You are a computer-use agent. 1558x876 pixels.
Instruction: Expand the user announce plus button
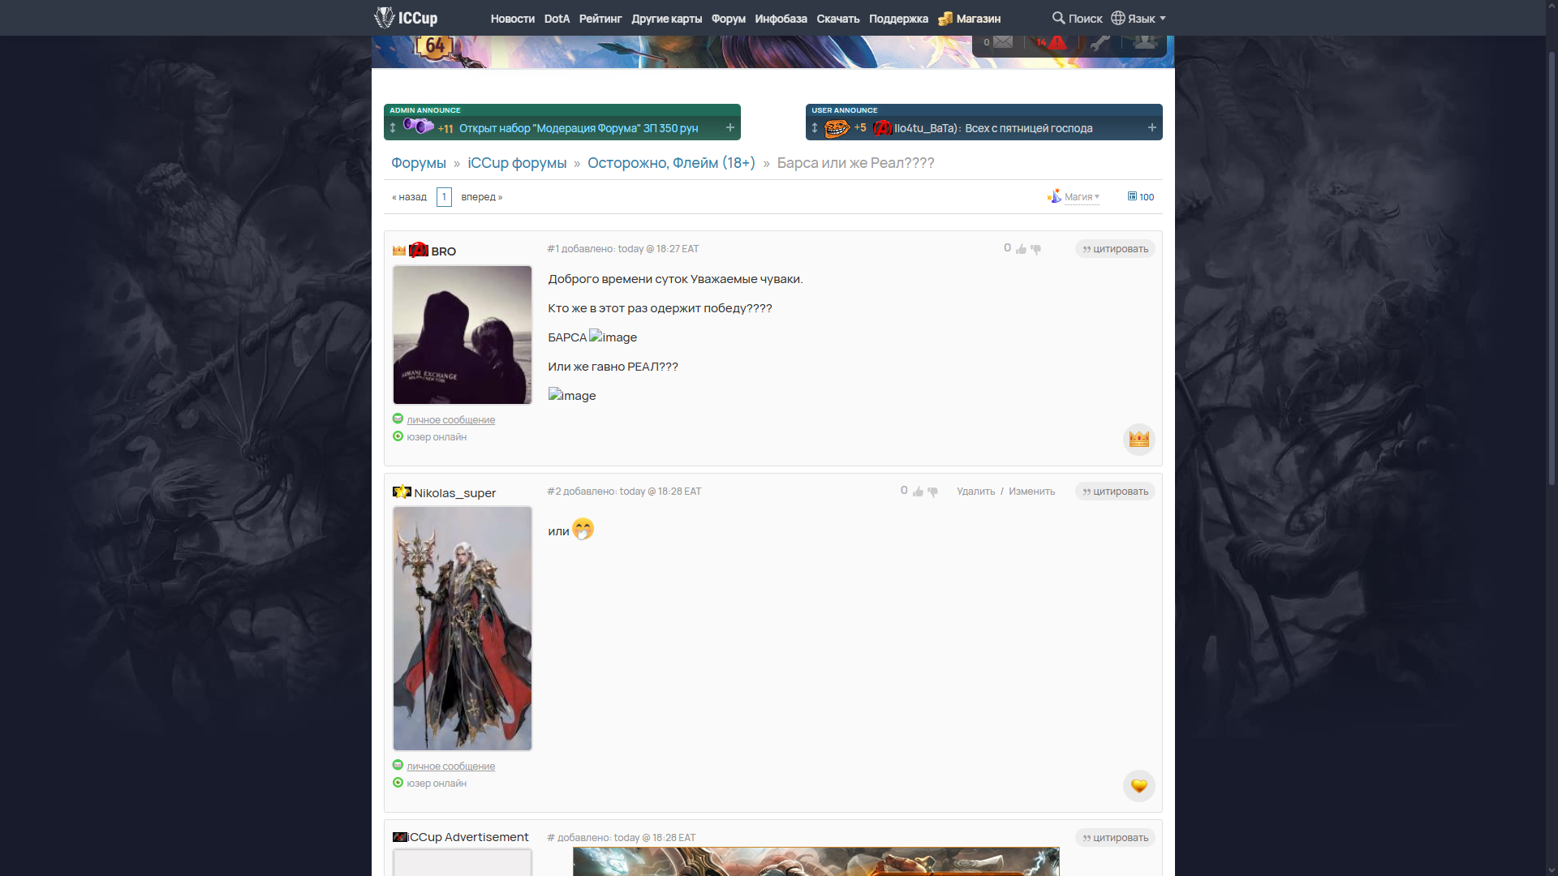pyautogui.click(x=1152, y=127)
